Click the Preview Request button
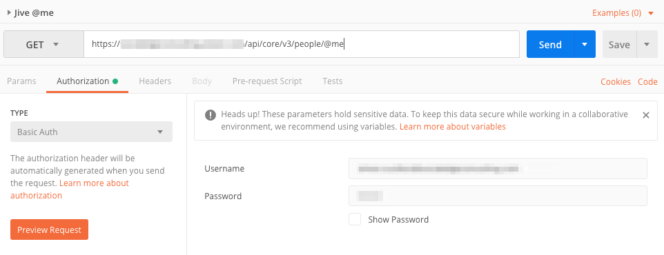The width and height of the screenshot is (664, 255). [49, 229]
